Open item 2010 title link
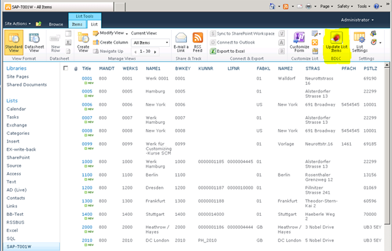 (87, 241)
